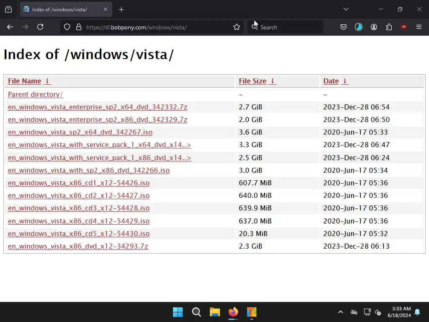Open the notification bell icon
The image size is (429, 322).
pos(418,312)
